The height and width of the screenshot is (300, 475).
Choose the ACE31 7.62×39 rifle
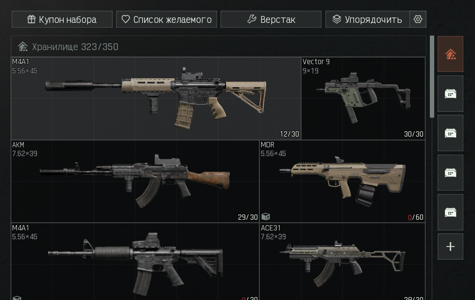click(x=342, y=262)
